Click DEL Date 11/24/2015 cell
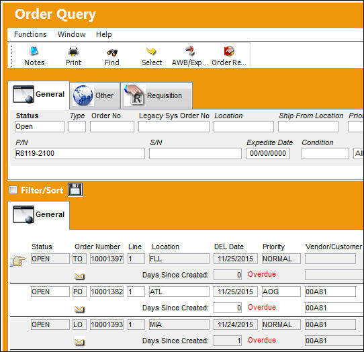This screenshot has height=352, width=364. 236,324
